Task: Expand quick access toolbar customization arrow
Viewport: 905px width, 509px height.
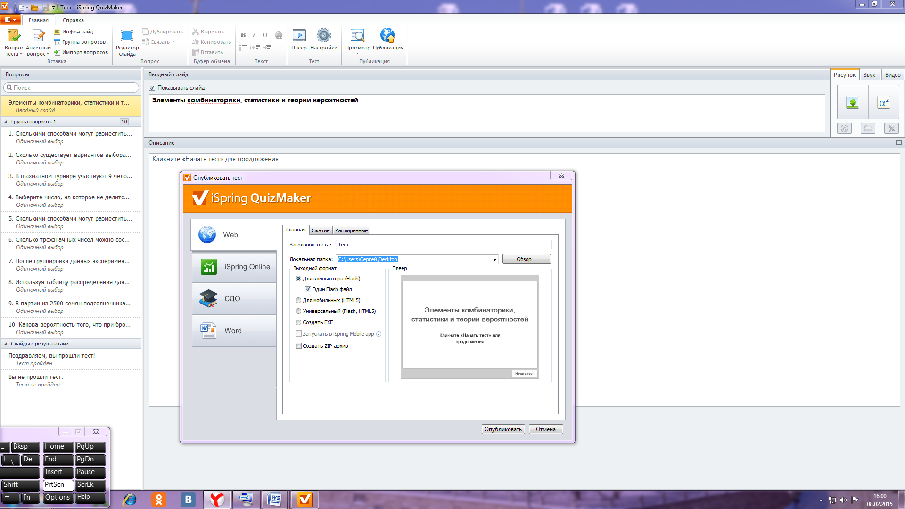Action: coord(54,8)
